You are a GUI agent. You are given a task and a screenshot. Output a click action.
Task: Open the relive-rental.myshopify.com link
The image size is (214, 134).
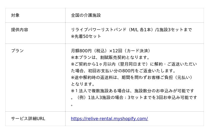click(x=109, y=119)
